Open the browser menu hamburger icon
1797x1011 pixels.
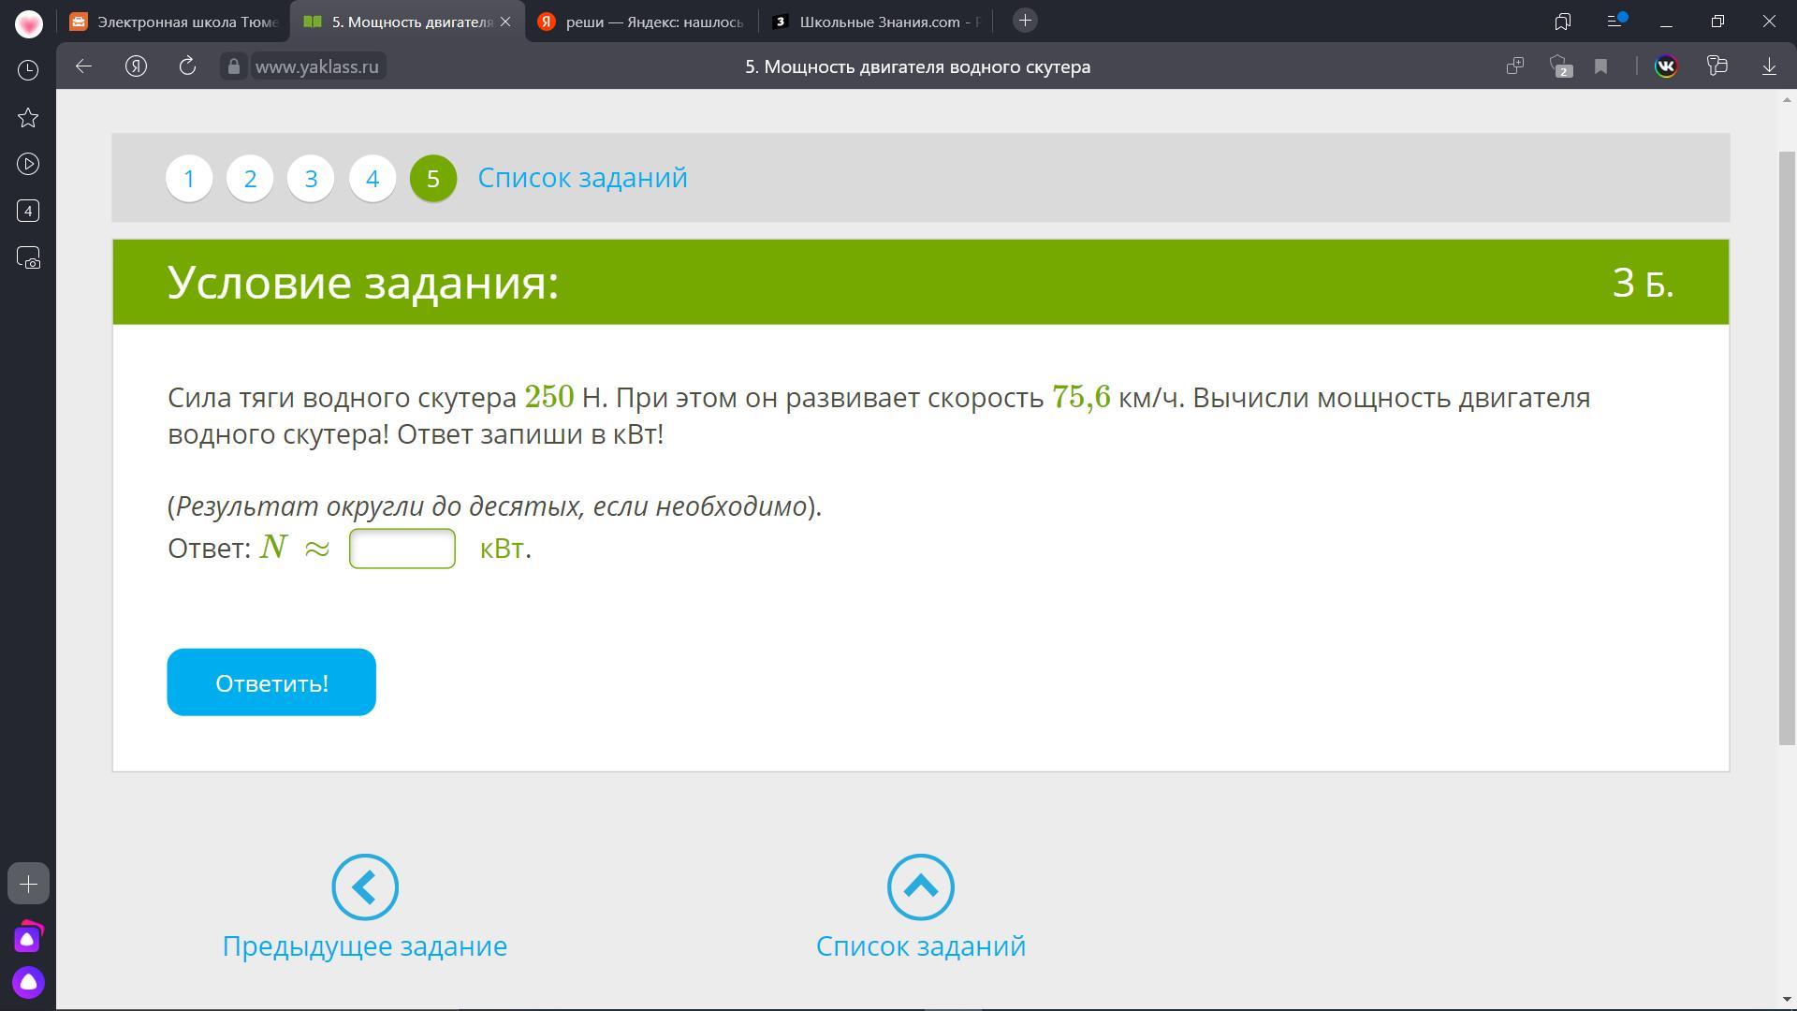click(1614, 21)
